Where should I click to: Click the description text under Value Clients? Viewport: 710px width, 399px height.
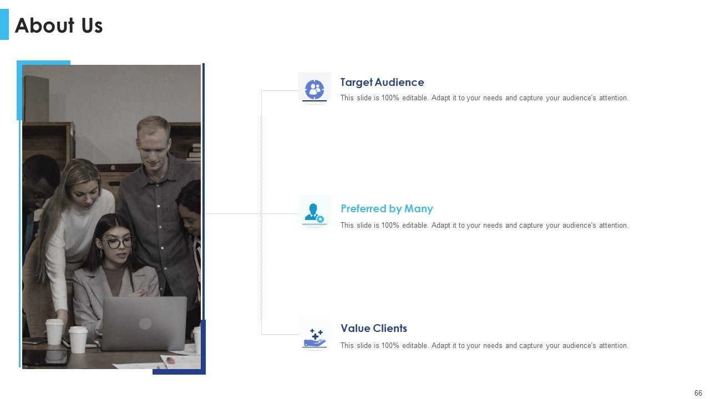(484, 346)
